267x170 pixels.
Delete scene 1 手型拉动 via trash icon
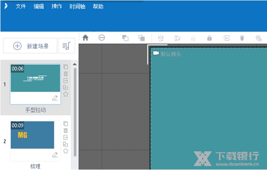click(x=65, y=74)
